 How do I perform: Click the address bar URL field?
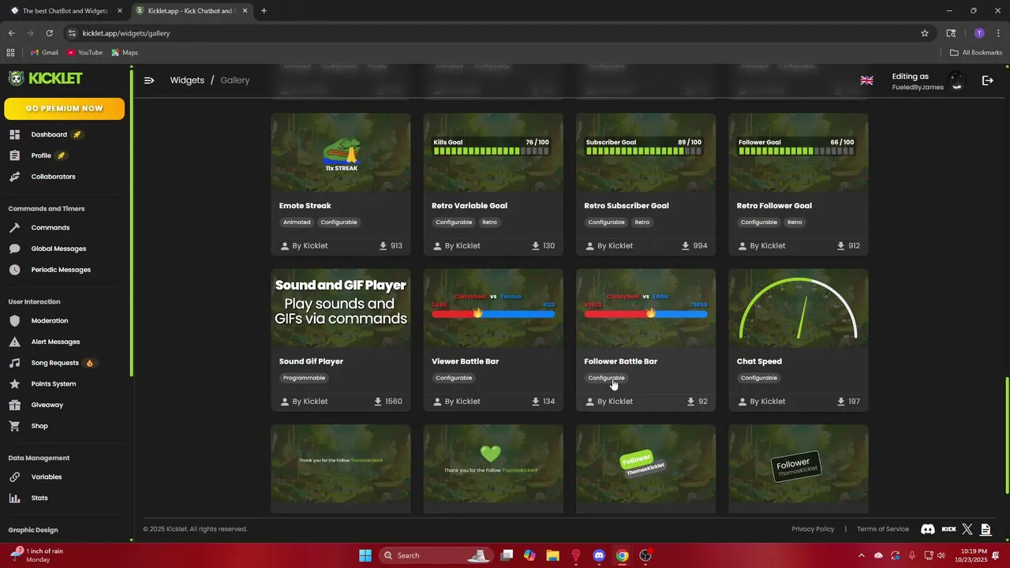[497, 33]
